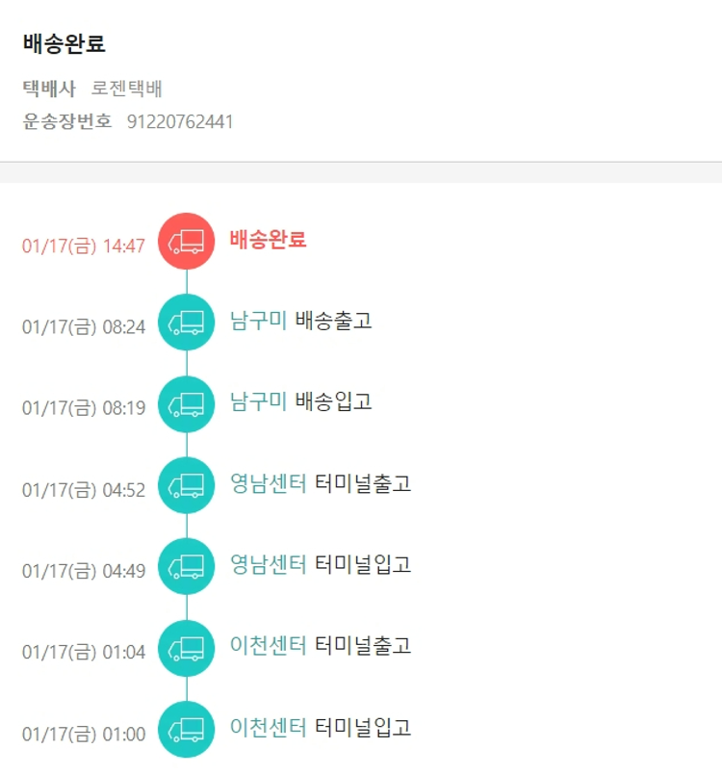Click the truck icon beside 이천센터 터미널입고
This screenshot has width=722, height=775.
(187, 730)
